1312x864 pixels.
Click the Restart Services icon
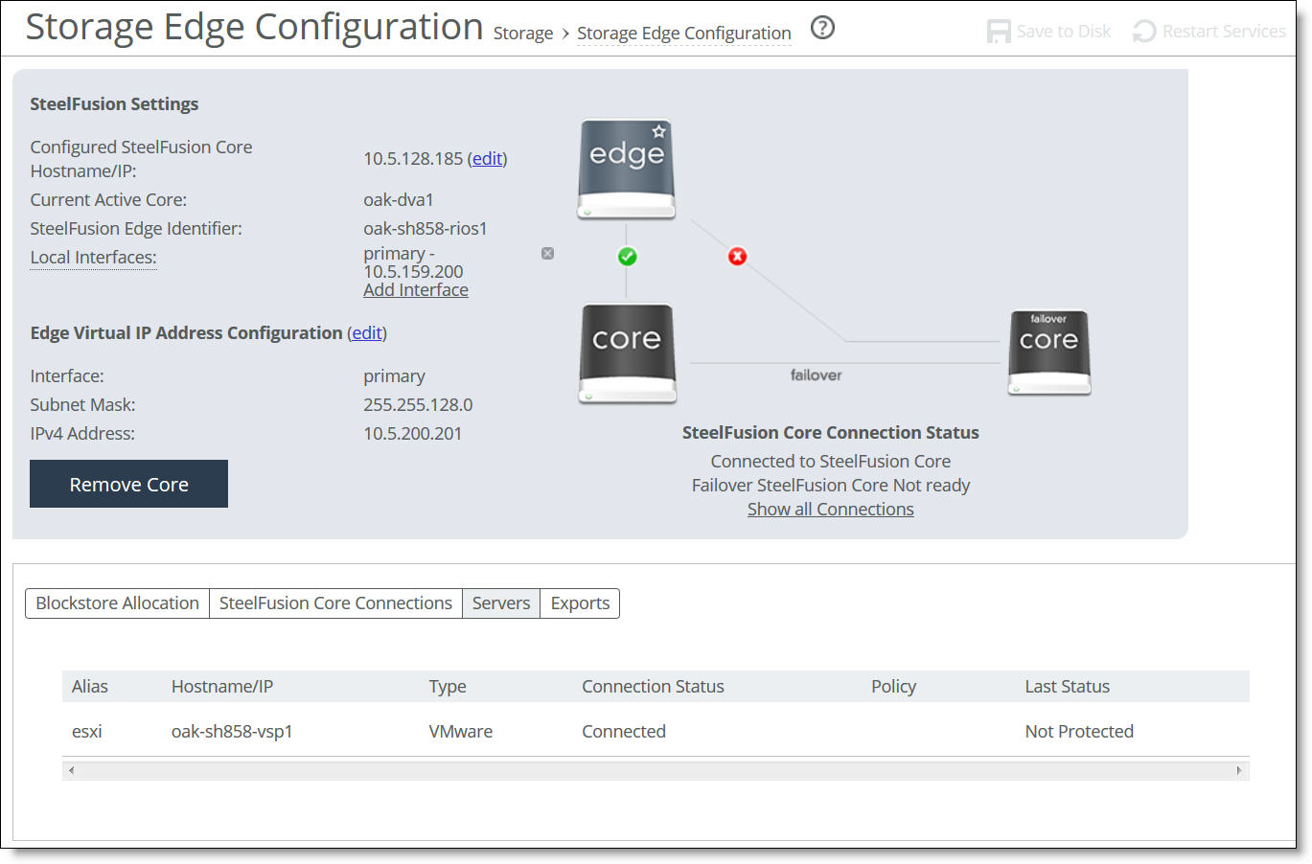(x=1143, y=31)
